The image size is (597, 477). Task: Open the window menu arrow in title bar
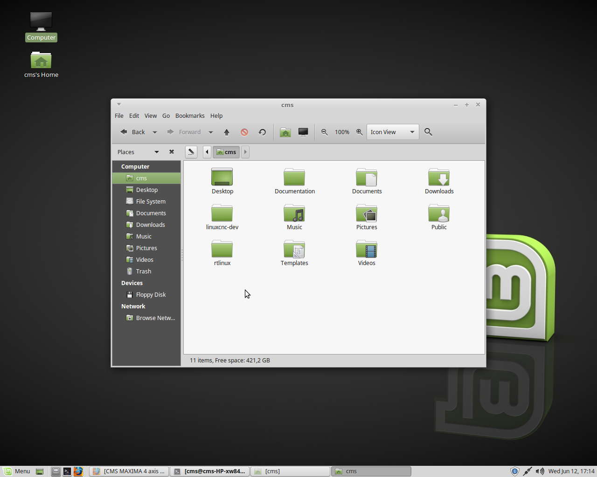119,104
